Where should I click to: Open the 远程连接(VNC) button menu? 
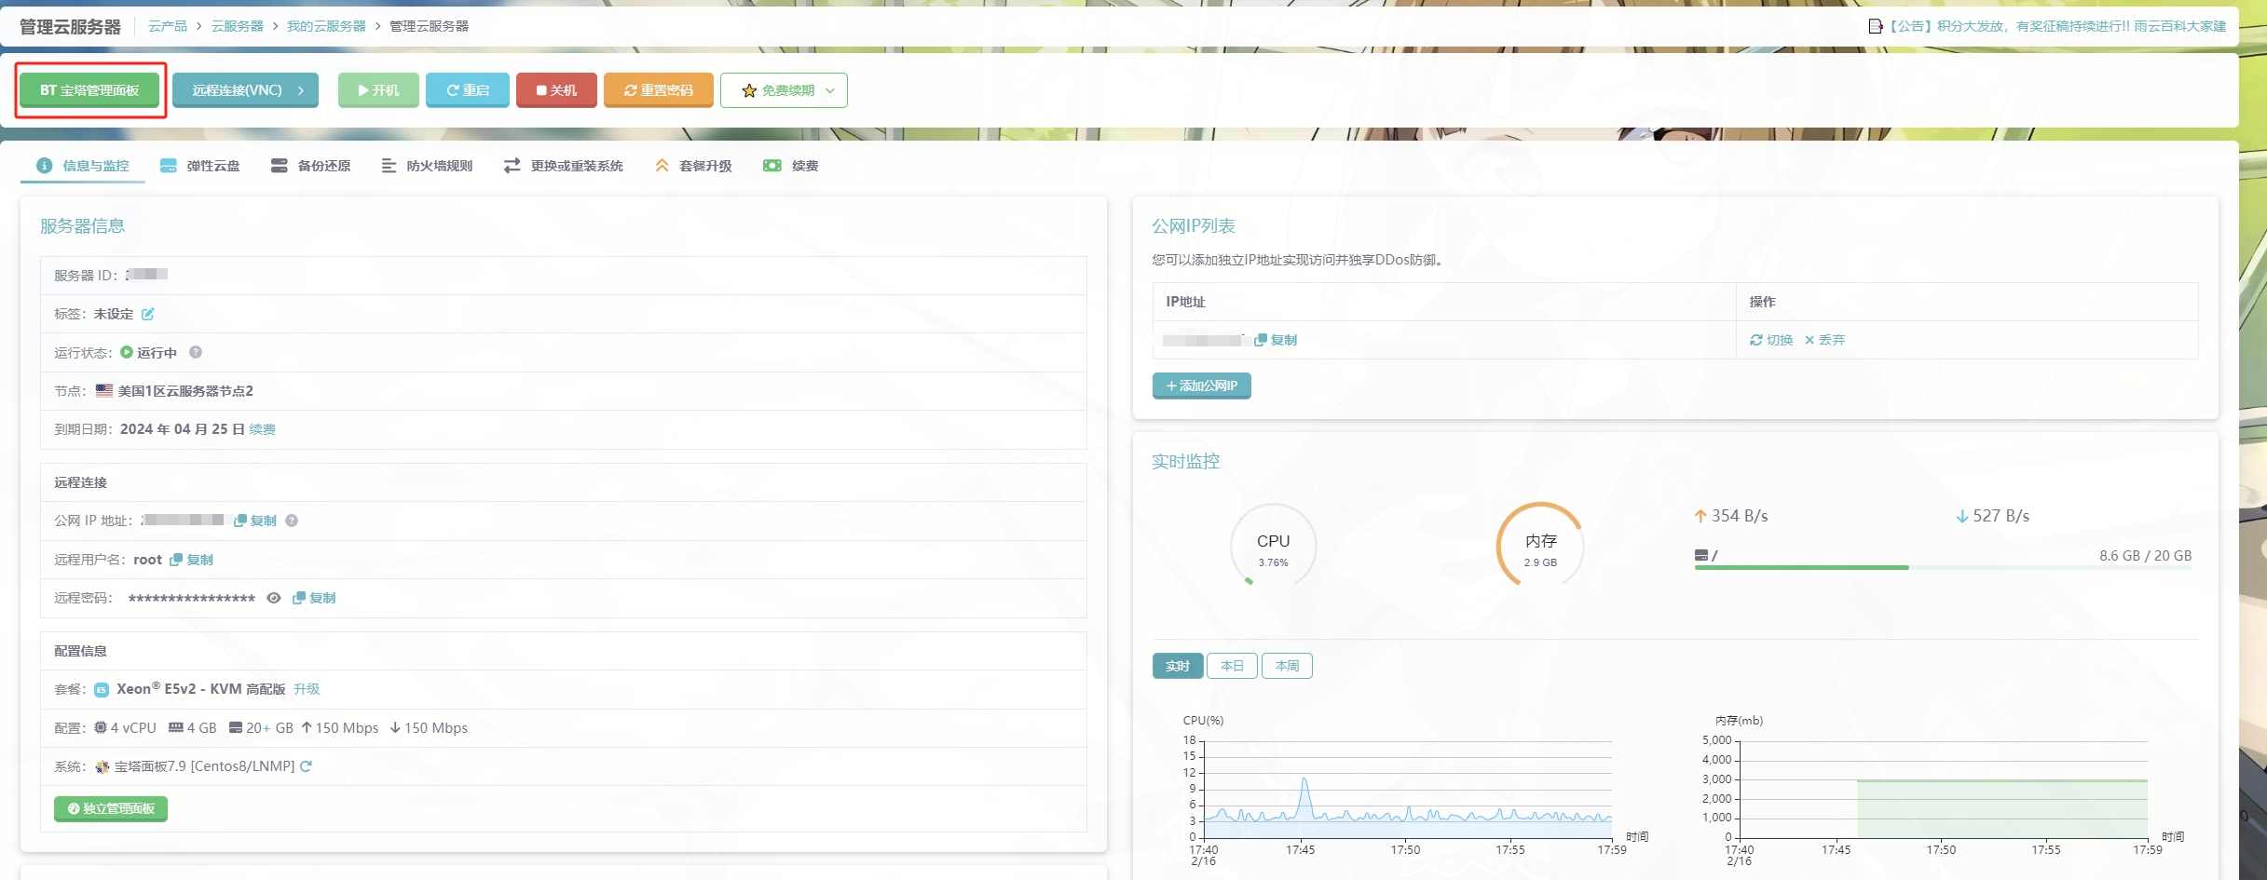click(x=245, y=90)
